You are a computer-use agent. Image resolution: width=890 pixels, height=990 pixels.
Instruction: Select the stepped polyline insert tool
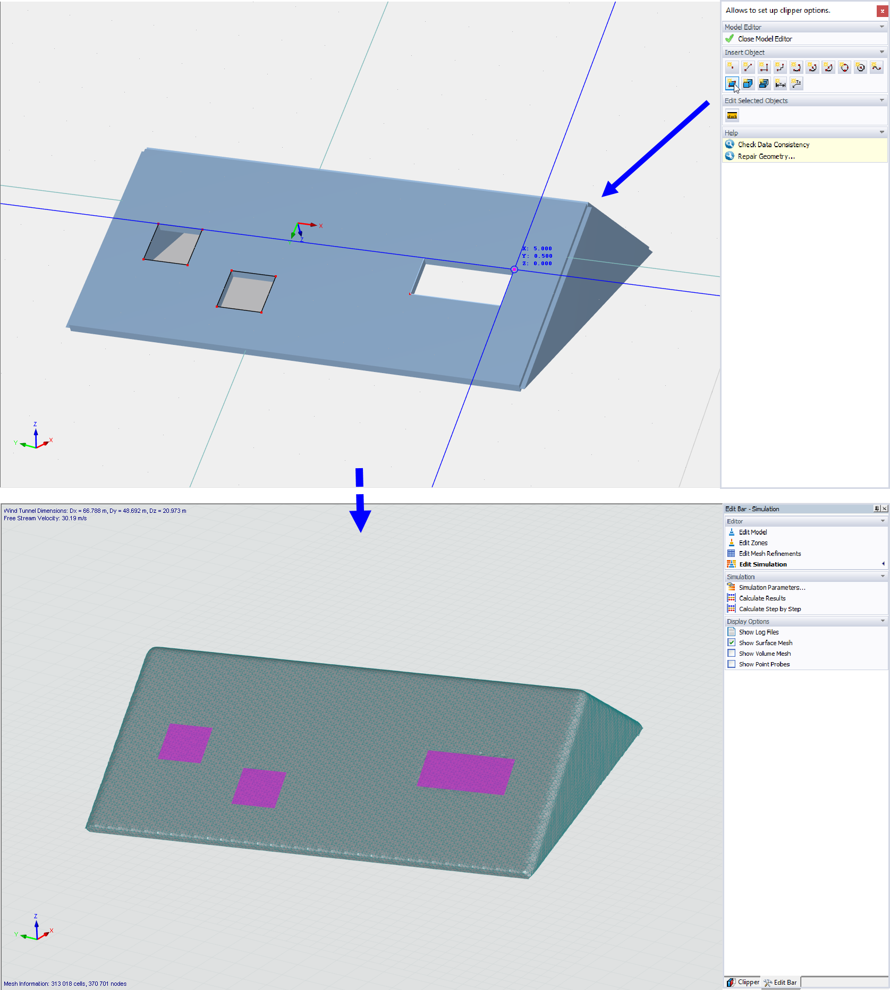click(x=780, y=67)
